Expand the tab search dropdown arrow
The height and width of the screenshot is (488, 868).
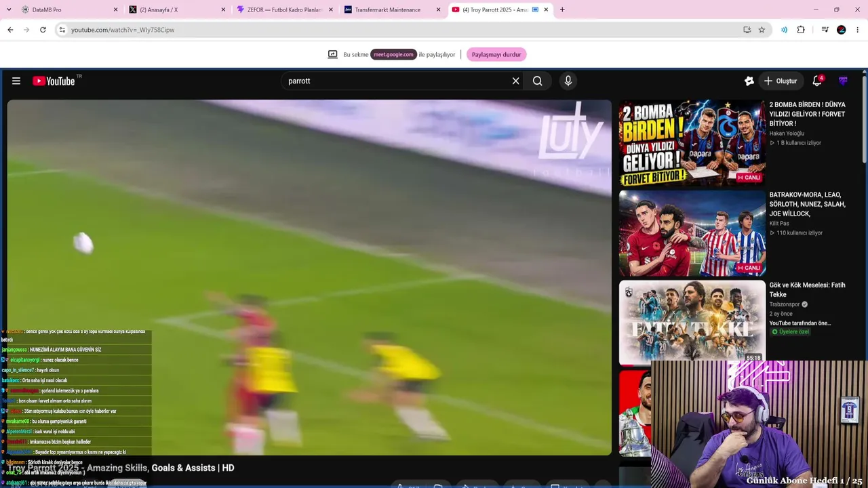point(7,9)
